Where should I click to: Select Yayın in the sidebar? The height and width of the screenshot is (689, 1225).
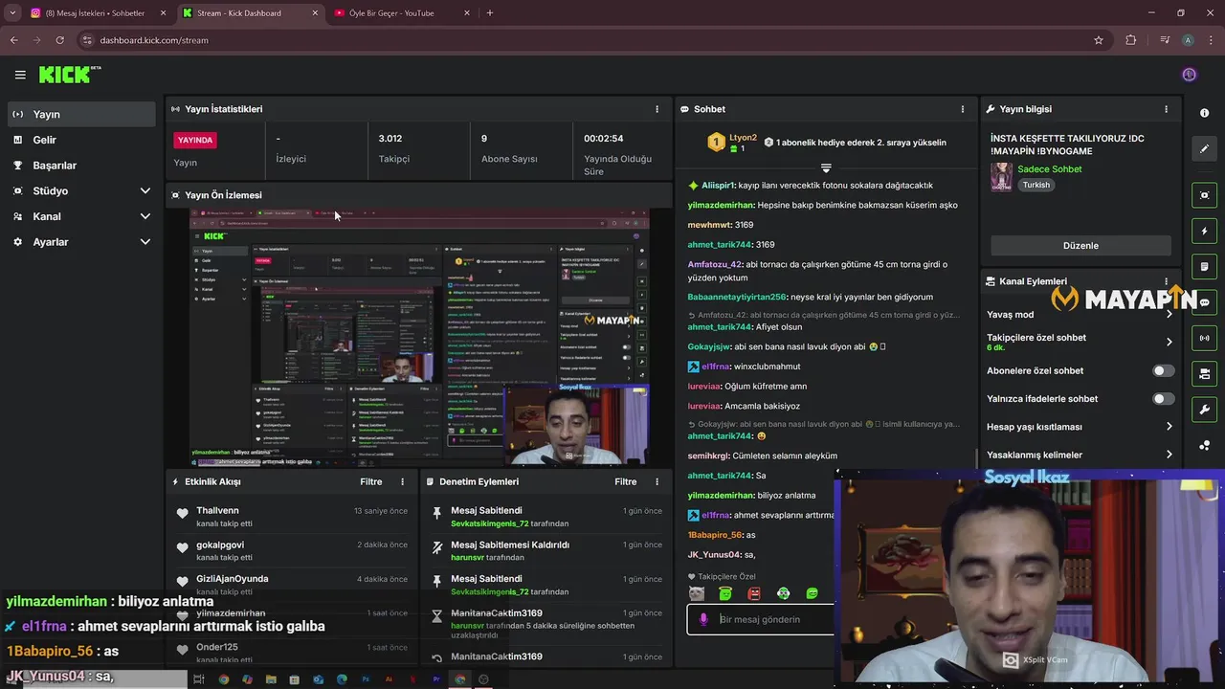pyautogui.click(x=81, y=114)
